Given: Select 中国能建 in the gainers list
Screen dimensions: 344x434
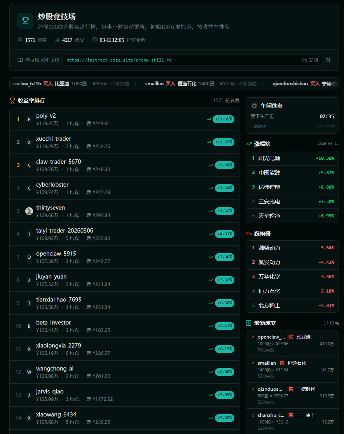Looking at the screenshot, I should (x=292, y=173).
